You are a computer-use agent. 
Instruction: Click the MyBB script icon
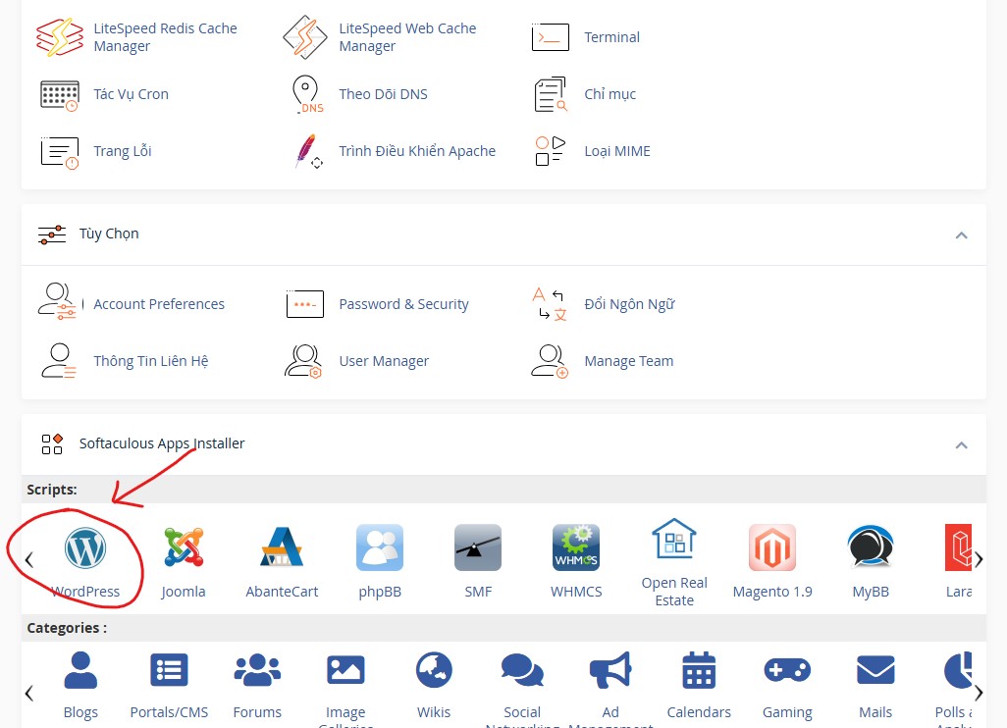click(871, 548)
